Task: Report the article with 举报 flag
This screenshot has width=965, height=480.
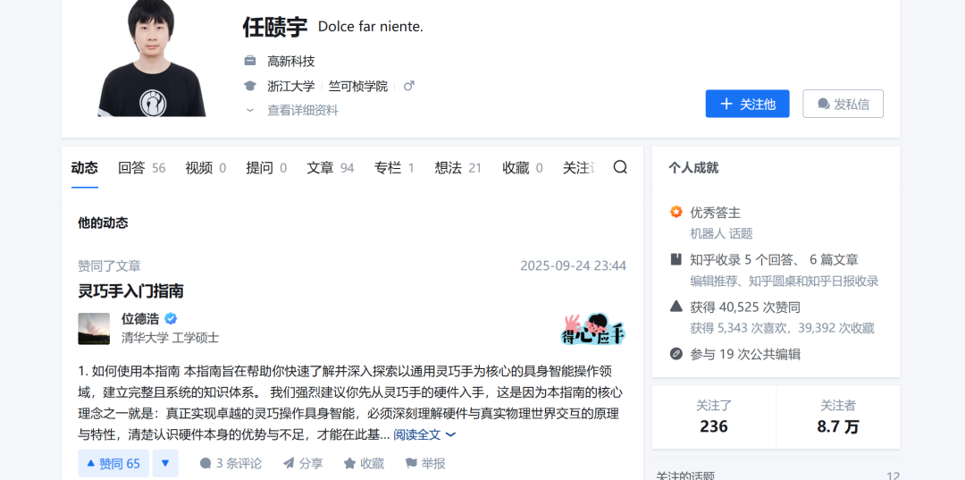Action: 425,463
